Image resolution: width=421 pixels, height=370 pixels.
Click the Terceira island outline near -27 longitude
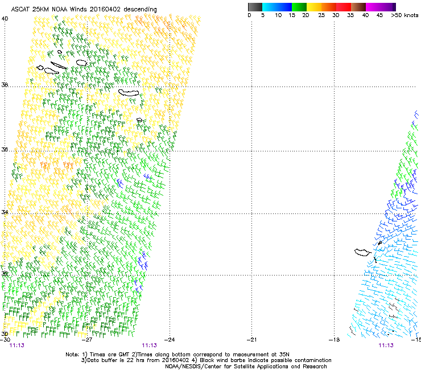pyautogui.click(x=81, y=63)
